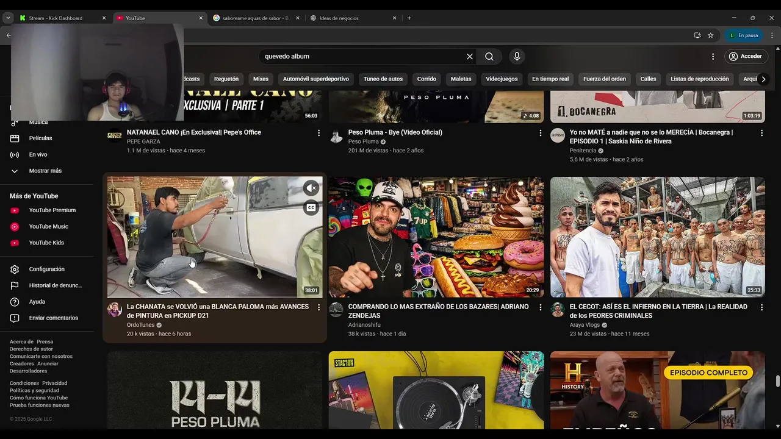Select the Automóvil superdeportivo filter chip
Viewport: 781px width, 439px height.
316,79
